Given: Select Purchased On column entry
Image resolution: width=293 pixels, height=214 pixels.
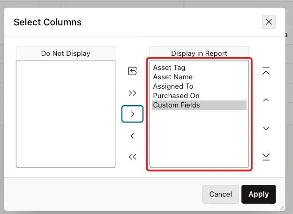Looking at the screenshot, I should coord(199,96).
